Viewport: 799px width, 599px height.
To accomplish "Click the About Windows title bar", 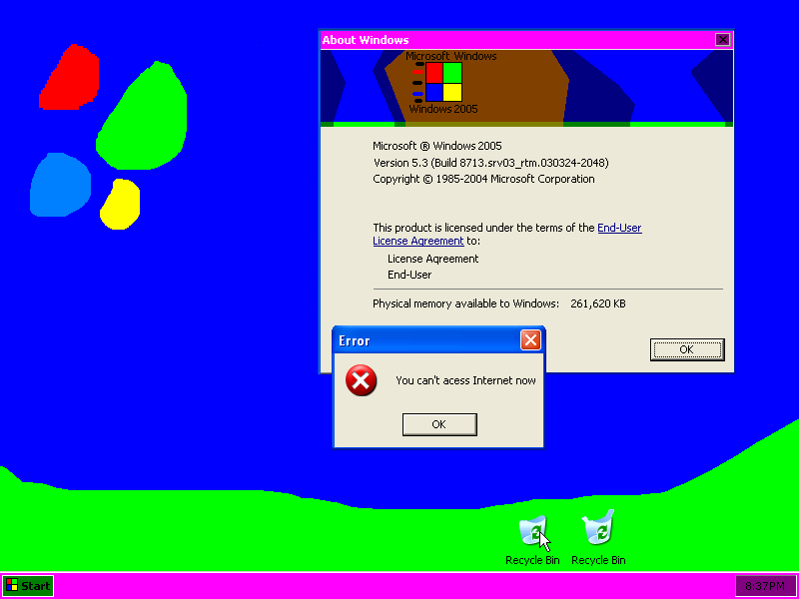I will click(x=499, y=40).
